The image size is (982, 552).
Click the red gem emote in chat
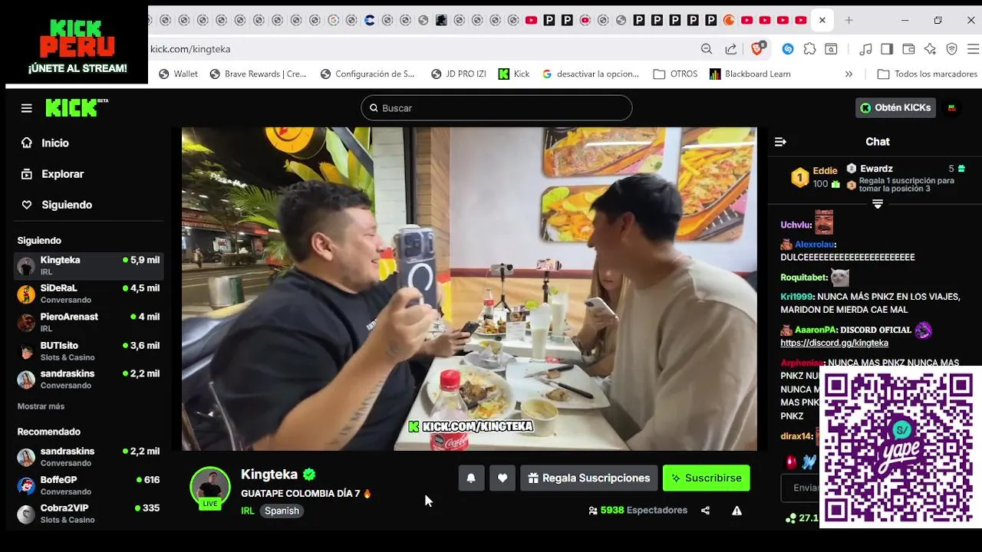pos(790,462)
